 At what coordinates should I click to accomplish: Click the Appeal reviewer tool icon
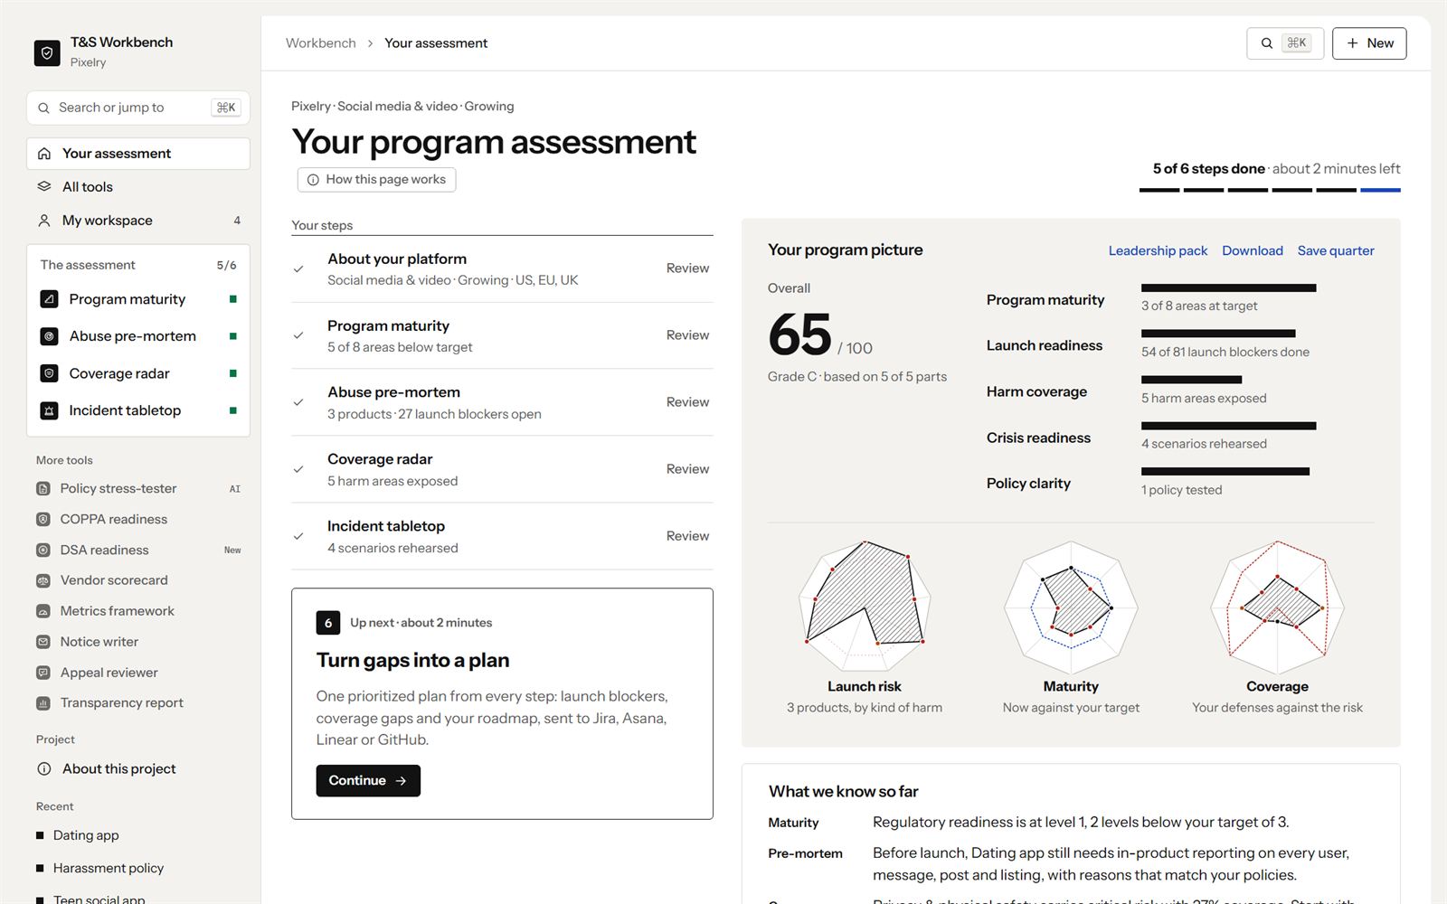point(43,673)
